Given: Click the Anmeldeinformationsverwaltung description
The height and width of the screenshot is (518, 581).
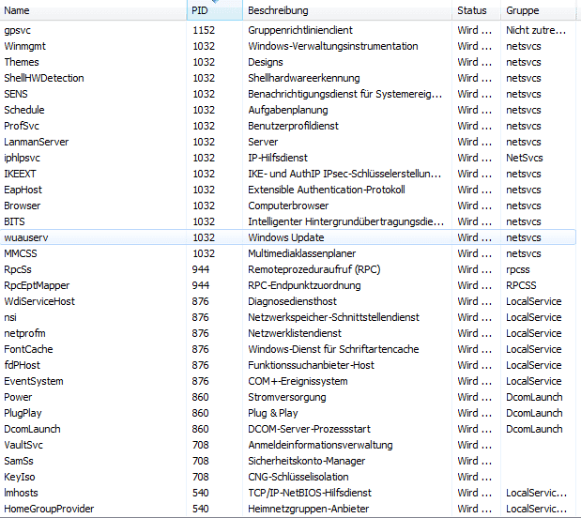Looking at the screenshot, I should pos(320,445).
